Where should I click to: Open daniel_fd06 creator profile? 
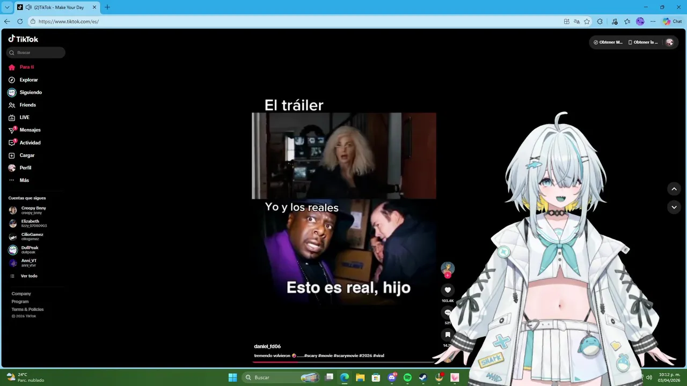click(x=267, y=346)
